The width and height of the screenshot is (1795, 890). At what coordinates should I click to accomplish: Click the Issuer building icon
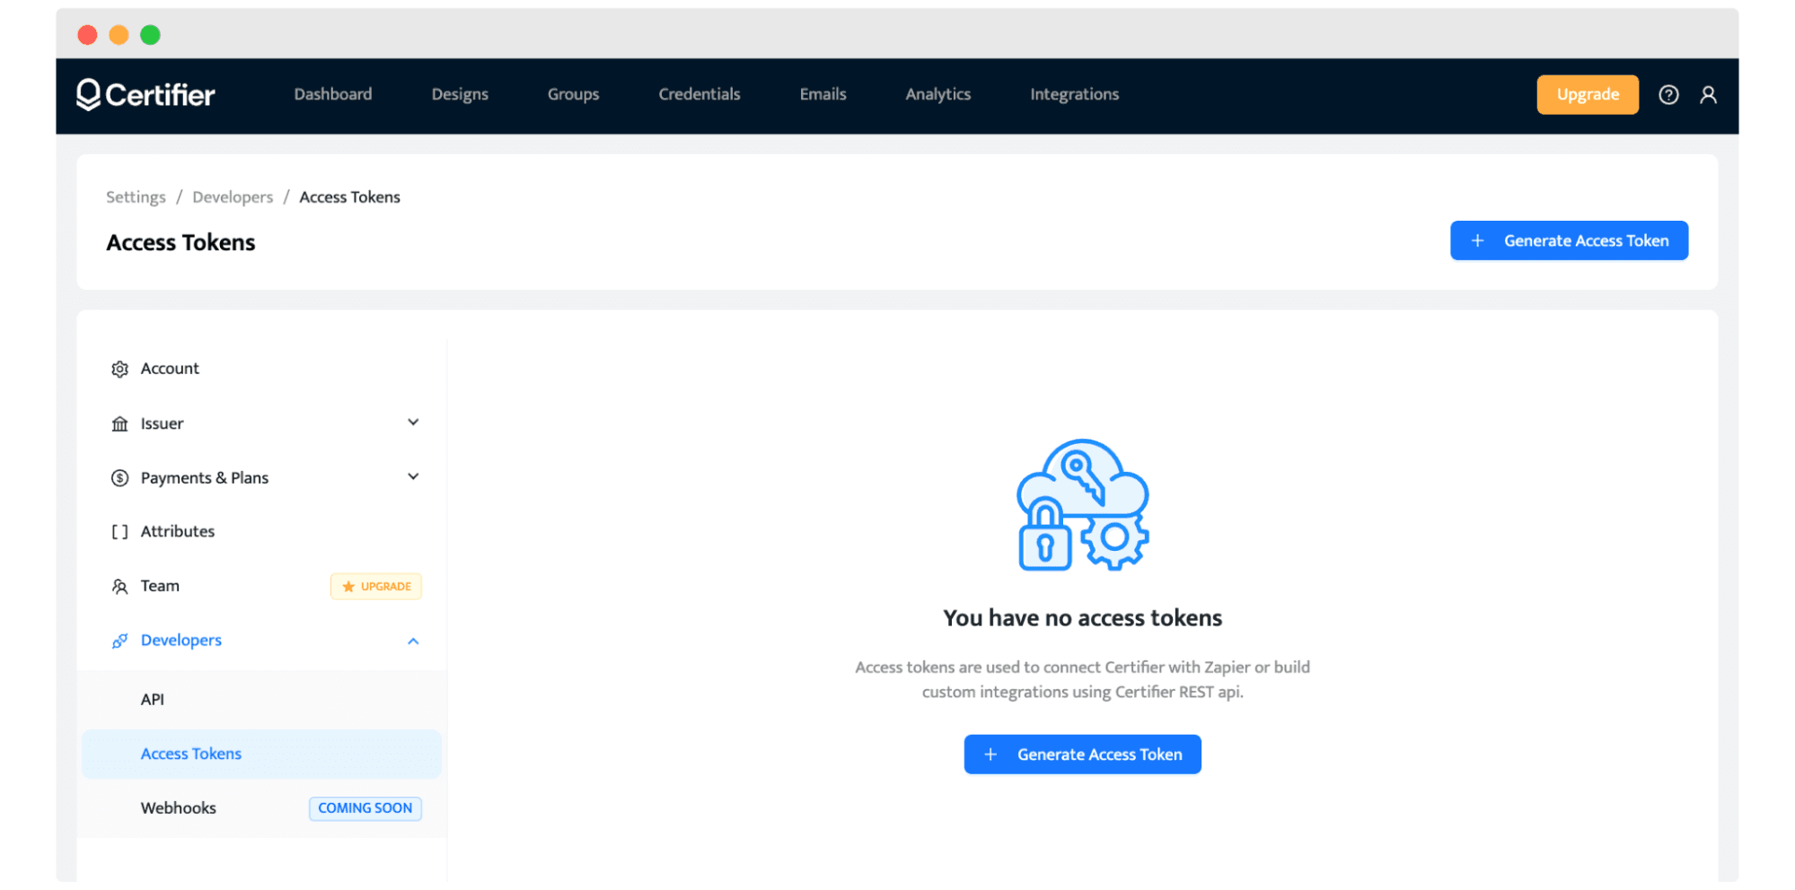coord(119,423)
